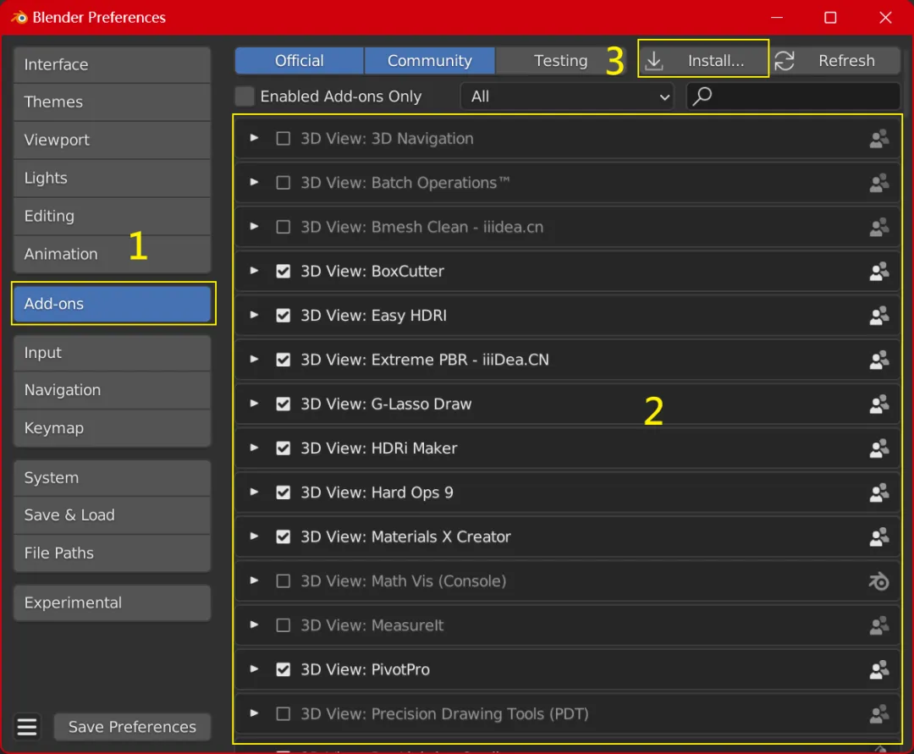
Task: Enable the Bmesh Clean add-on checkbox
Action: click(x=284, y=228)
